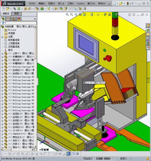Click the Zoom to Area magnifier
This screenshot has width=151, height=161.
click(x=71, y=14)
